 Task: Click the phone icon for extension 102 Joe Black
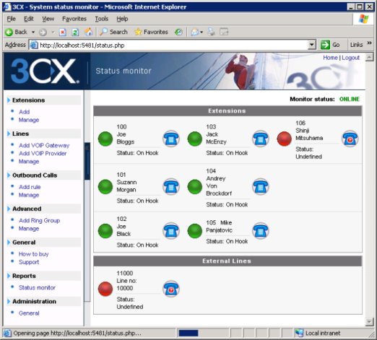(x=171, y=231)
